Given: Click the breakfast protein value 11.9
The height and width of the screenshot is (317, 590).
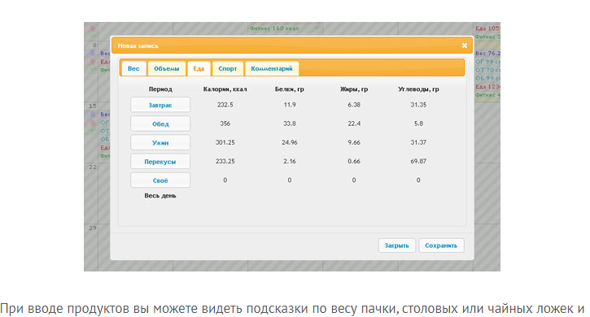Looking at the screenshot, I should [x=290, y=105].
